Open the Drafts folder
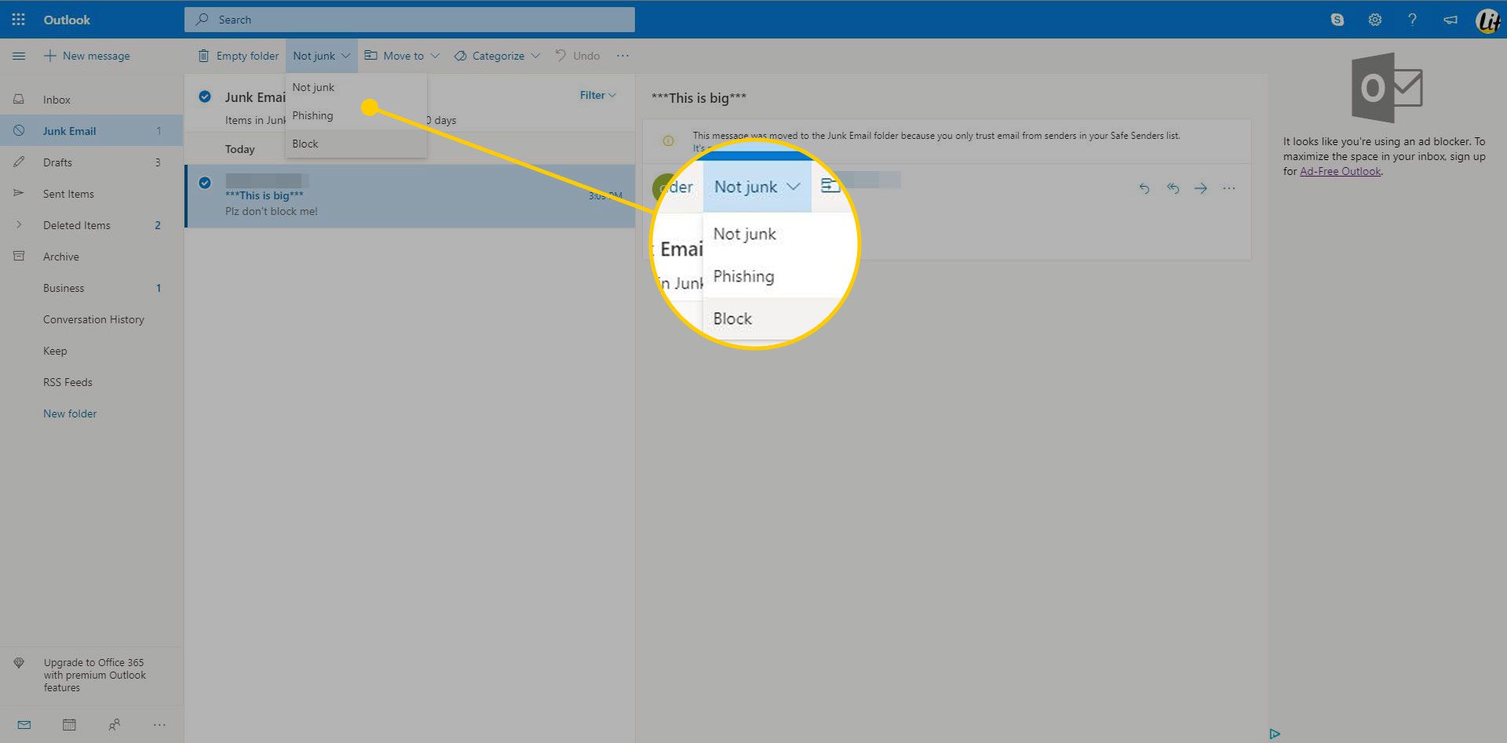The image size is (1507, 743). point(92,162)
